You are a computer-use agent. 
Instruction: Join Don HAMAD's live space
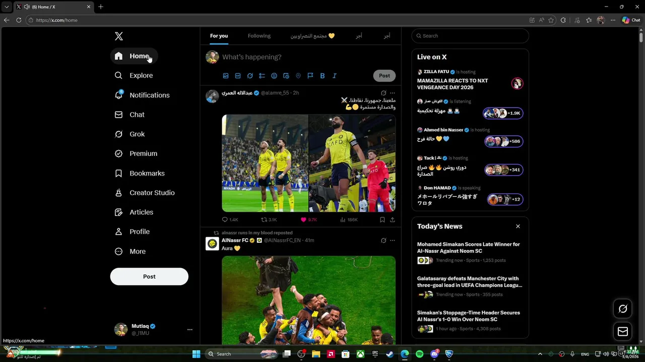470,196
